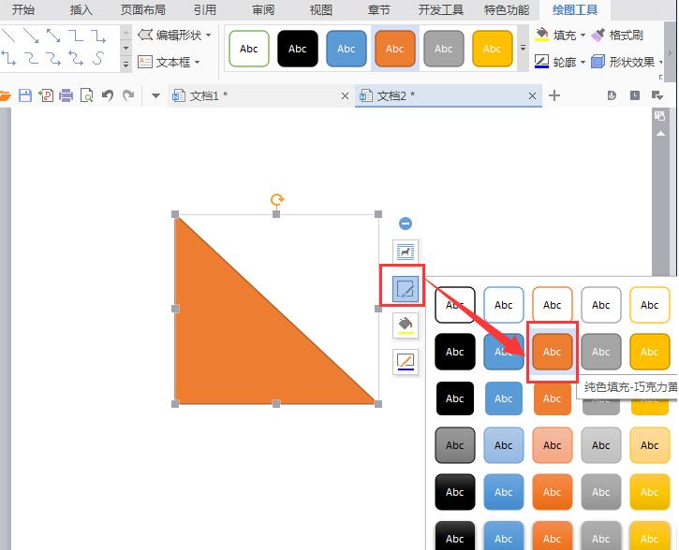The image size is (679, 550).
Task: Click the Outline (轮廓) icon
Action: pyautogui.click(x=541, y=62)
